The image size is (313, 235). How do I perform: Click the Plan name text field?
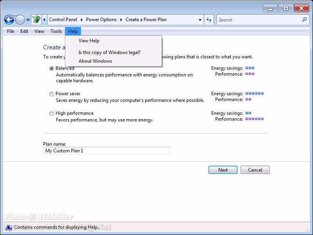pos(106,151)
